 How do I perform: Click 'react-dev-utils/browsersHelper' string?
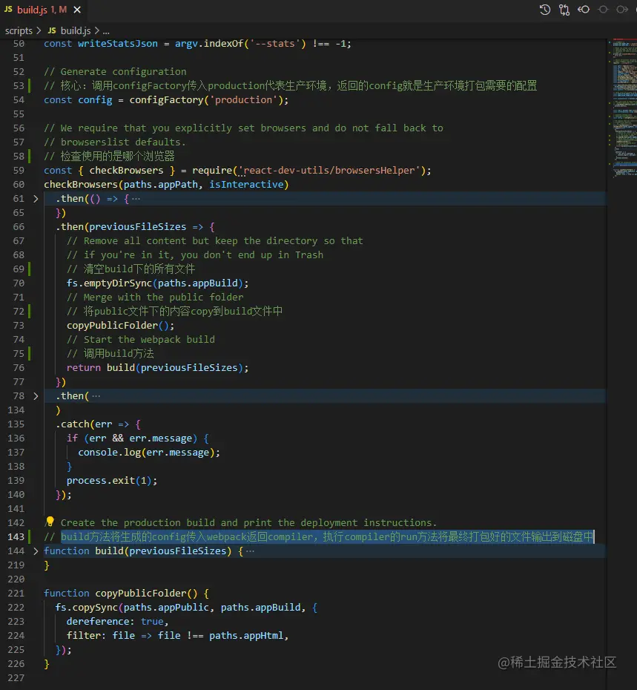point(329,171)
